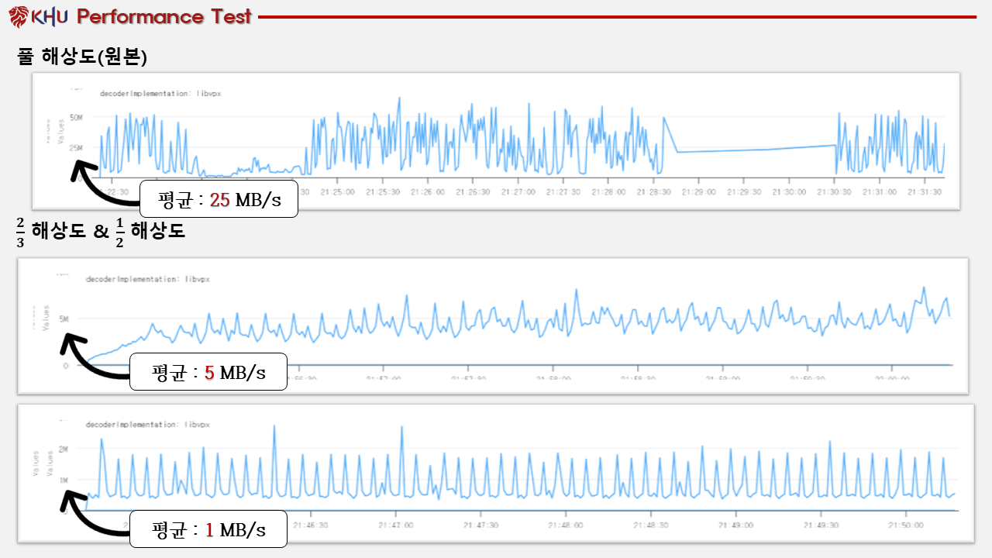Click the 21:25:30 time tick
This screenshot has width=992, height=558.
[383, 191]
